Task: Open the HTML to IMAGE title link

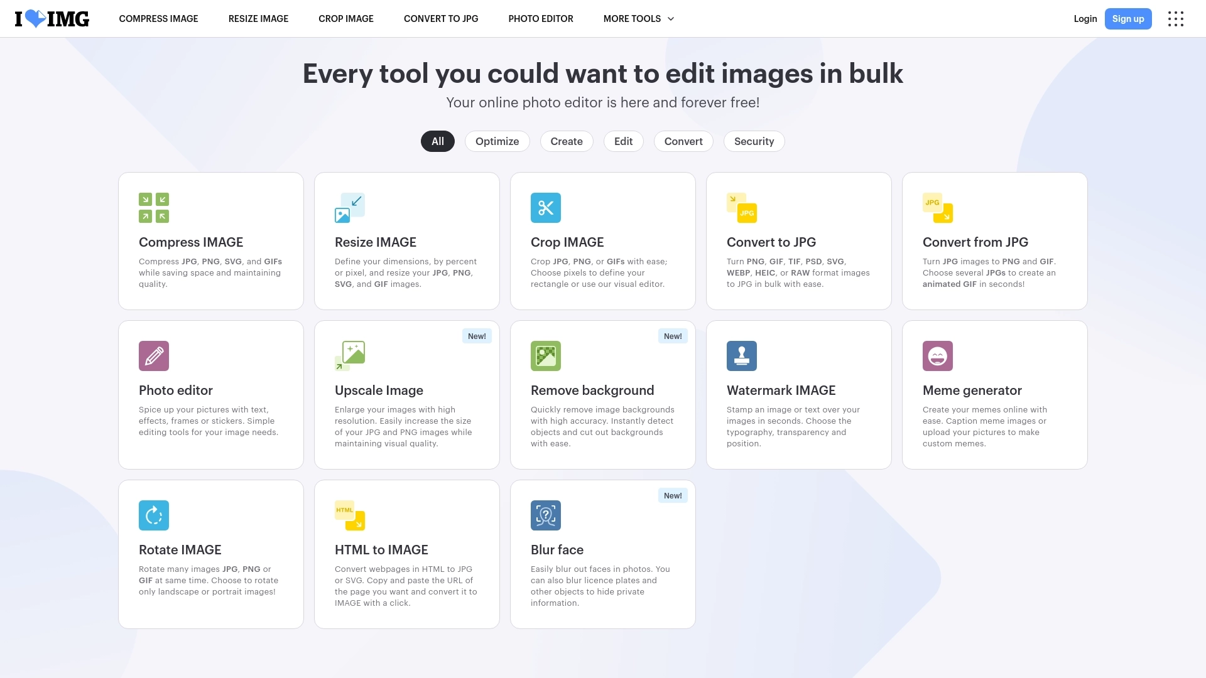Action: [x=381, y=550]
